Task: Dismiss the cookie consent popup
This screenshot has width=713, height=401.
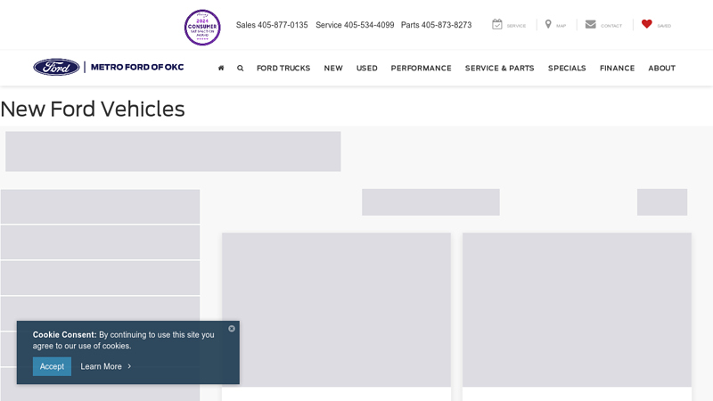Action: pos(232,329)
